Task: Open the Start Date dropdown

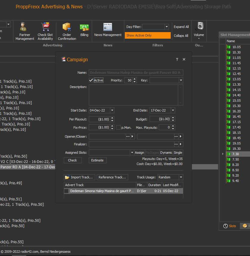Action: coord(112,110)
